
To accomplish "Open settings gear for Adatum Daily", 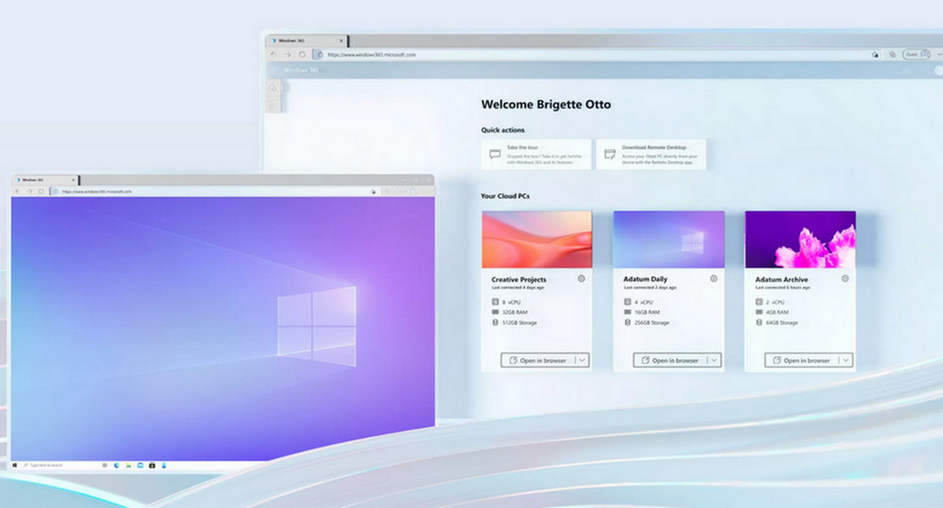I will 714,279.
